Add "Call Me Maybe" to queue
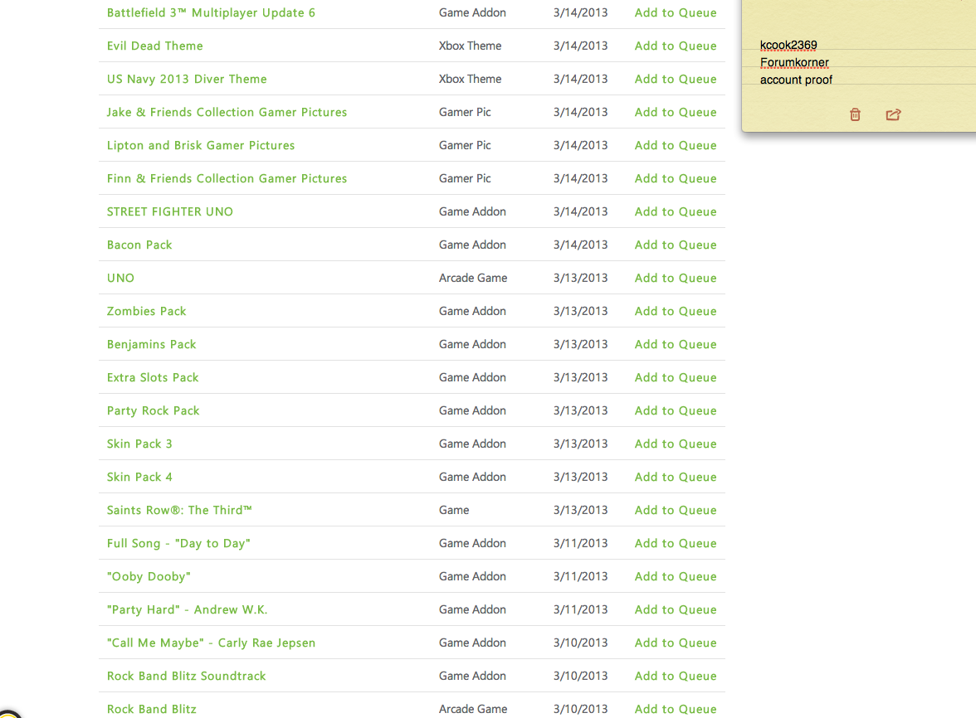The height and width of the screenshot is (718, 976). [x=676, y=643]
